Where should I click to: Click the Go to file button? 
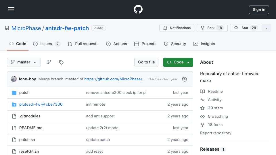point(146,62)
